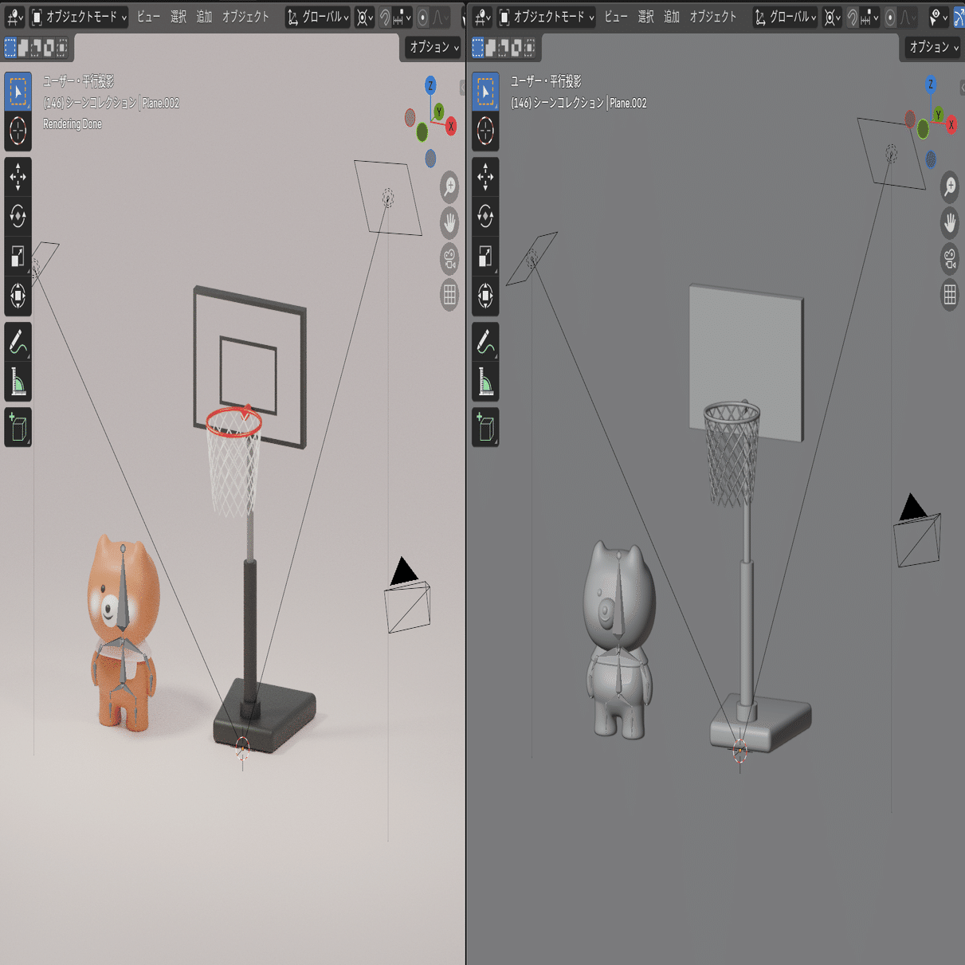Open 追加 menu in right viewport
Viewport: 965px width, 965px height.
pos(672,17)
